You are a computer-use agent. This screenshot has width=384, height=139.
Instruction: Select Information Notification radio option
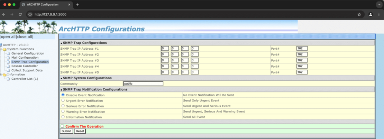click(63, 117)
